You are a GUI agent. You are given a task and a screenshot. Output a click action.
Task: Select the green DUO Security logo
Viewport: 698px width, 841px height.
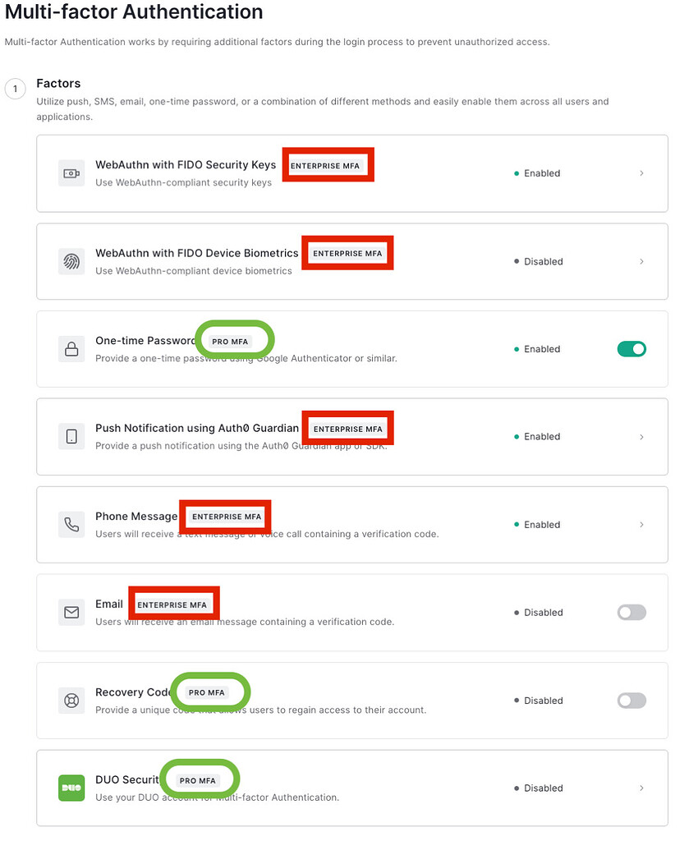point(71,788)
